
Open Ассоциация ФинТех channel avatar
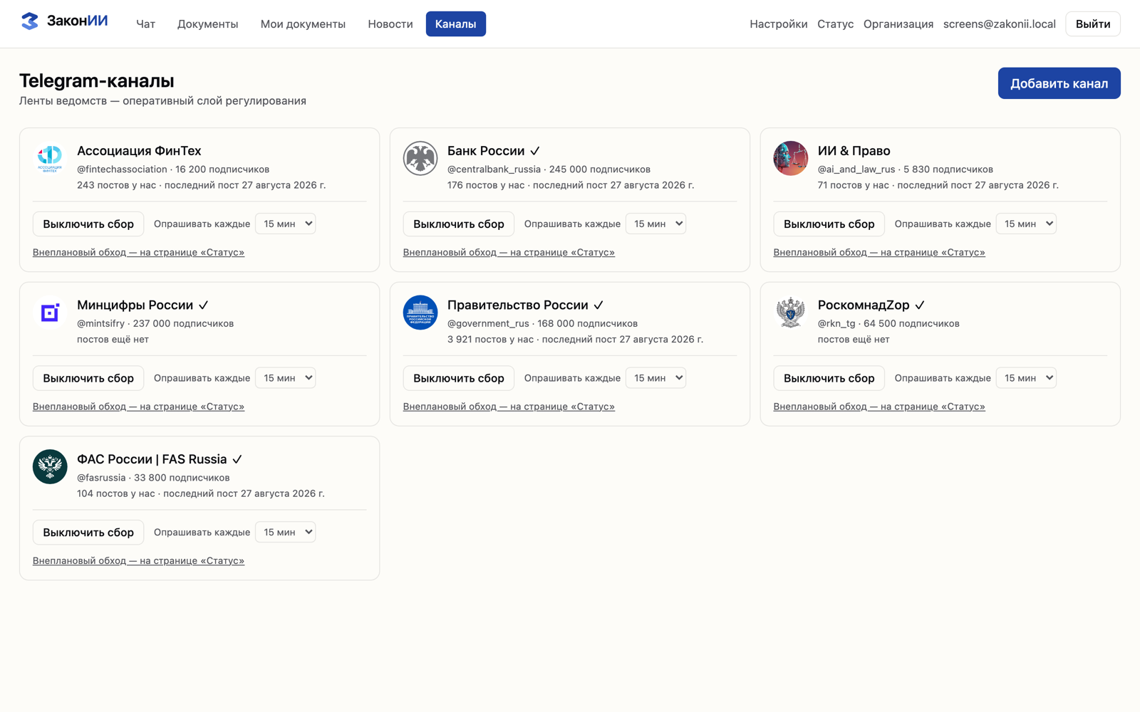point(50,158)
